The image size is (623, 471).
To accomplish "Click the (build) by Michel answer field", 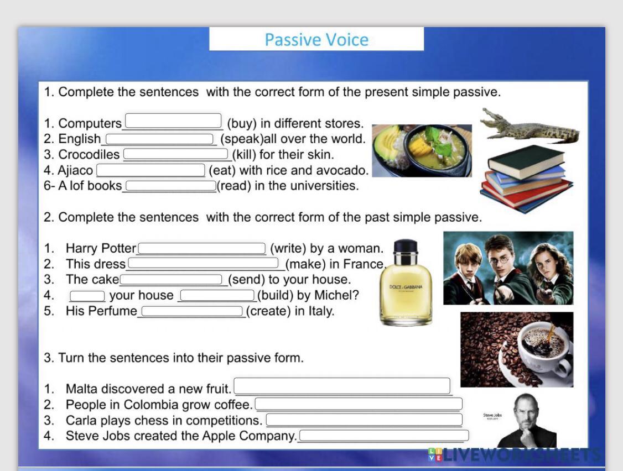I will click(x=217, y=295).
